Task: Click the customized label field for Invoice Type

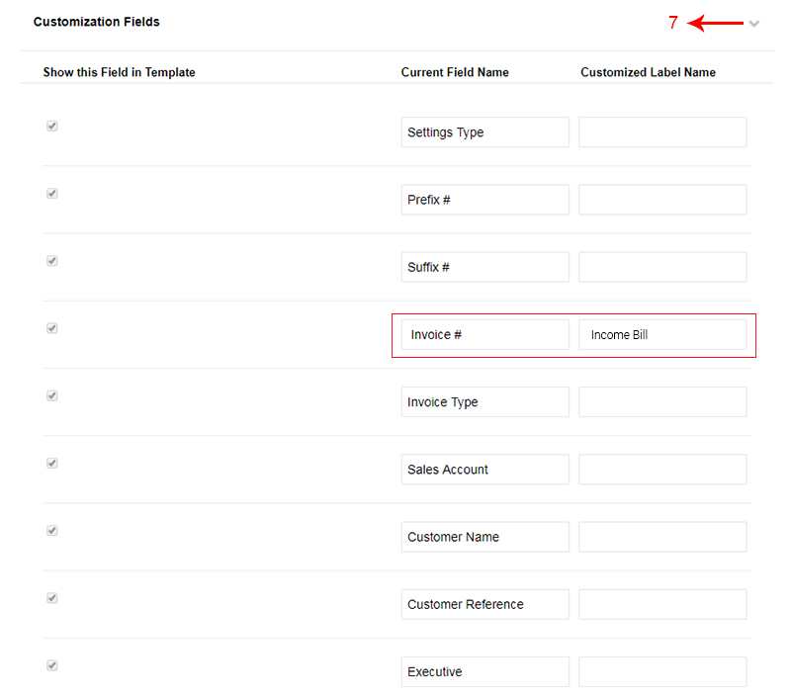Action: pos(662,402)
